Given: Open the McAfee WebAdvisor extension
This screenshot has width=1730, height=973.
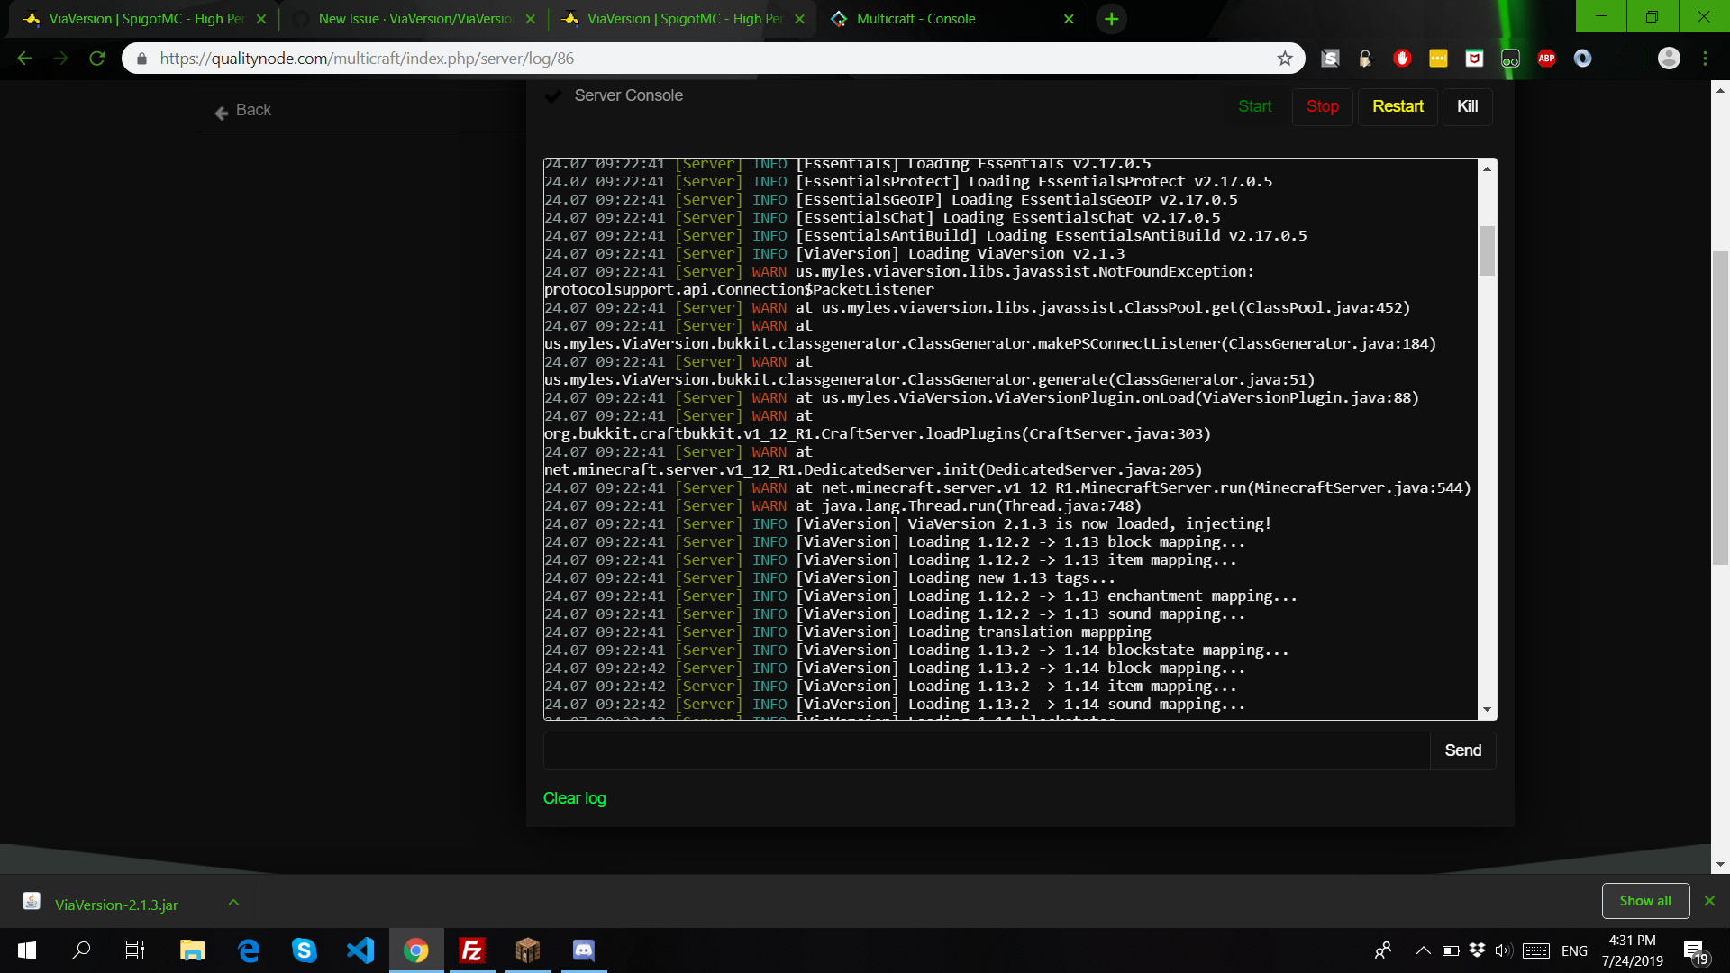Looking at the screenshot, I should pyautogui.click(x=1475, y=58).
